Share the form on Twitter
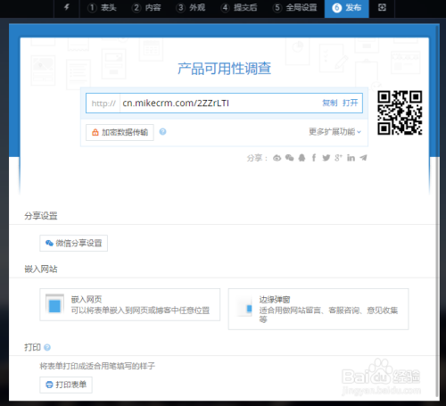 point(326,158)
